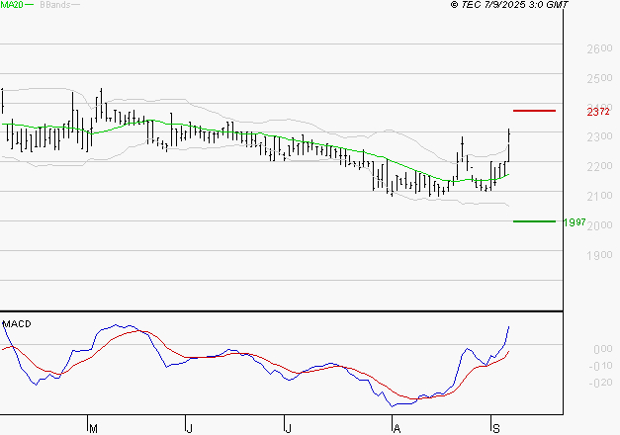The height and width of the screenshot is (435, 620).
Task: Click the M month marker on time axis
Action: point(94,428)
